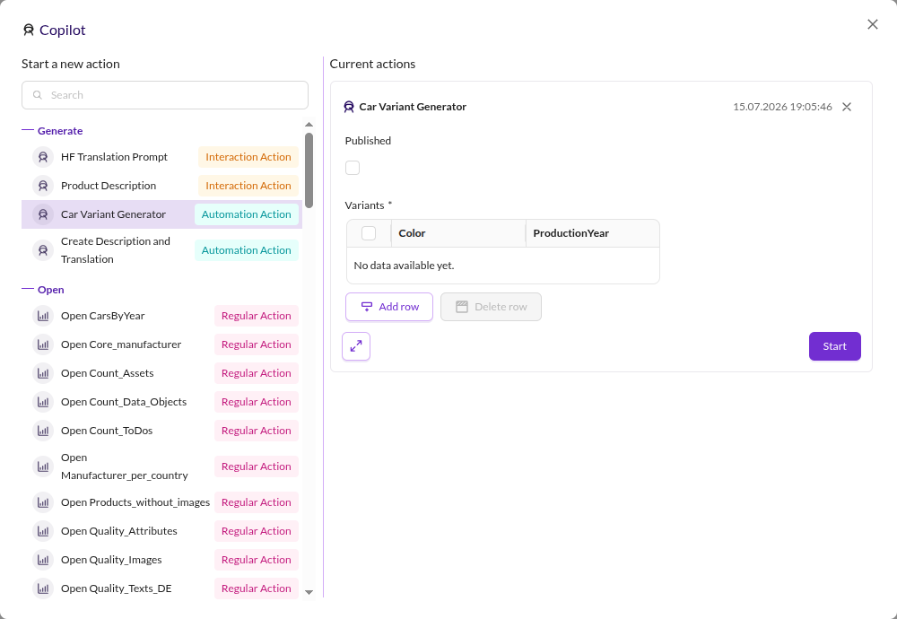Remove the Car Variant Generator current action
897x619 pixels.
point(847,107)
